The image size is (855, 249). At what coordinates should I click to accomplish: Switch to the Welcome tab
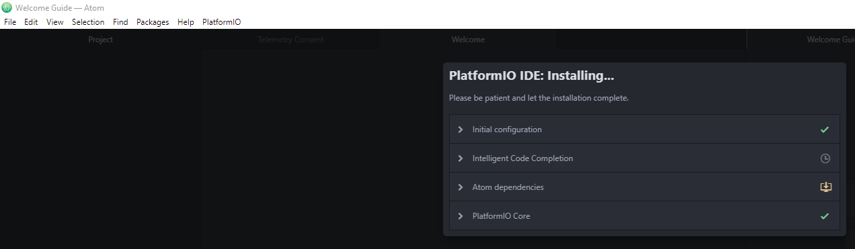pyautogui.click(x=468, y=40)
